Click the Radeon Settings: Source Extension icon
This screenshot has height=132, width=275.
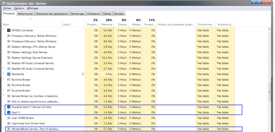tap(9, 58)
